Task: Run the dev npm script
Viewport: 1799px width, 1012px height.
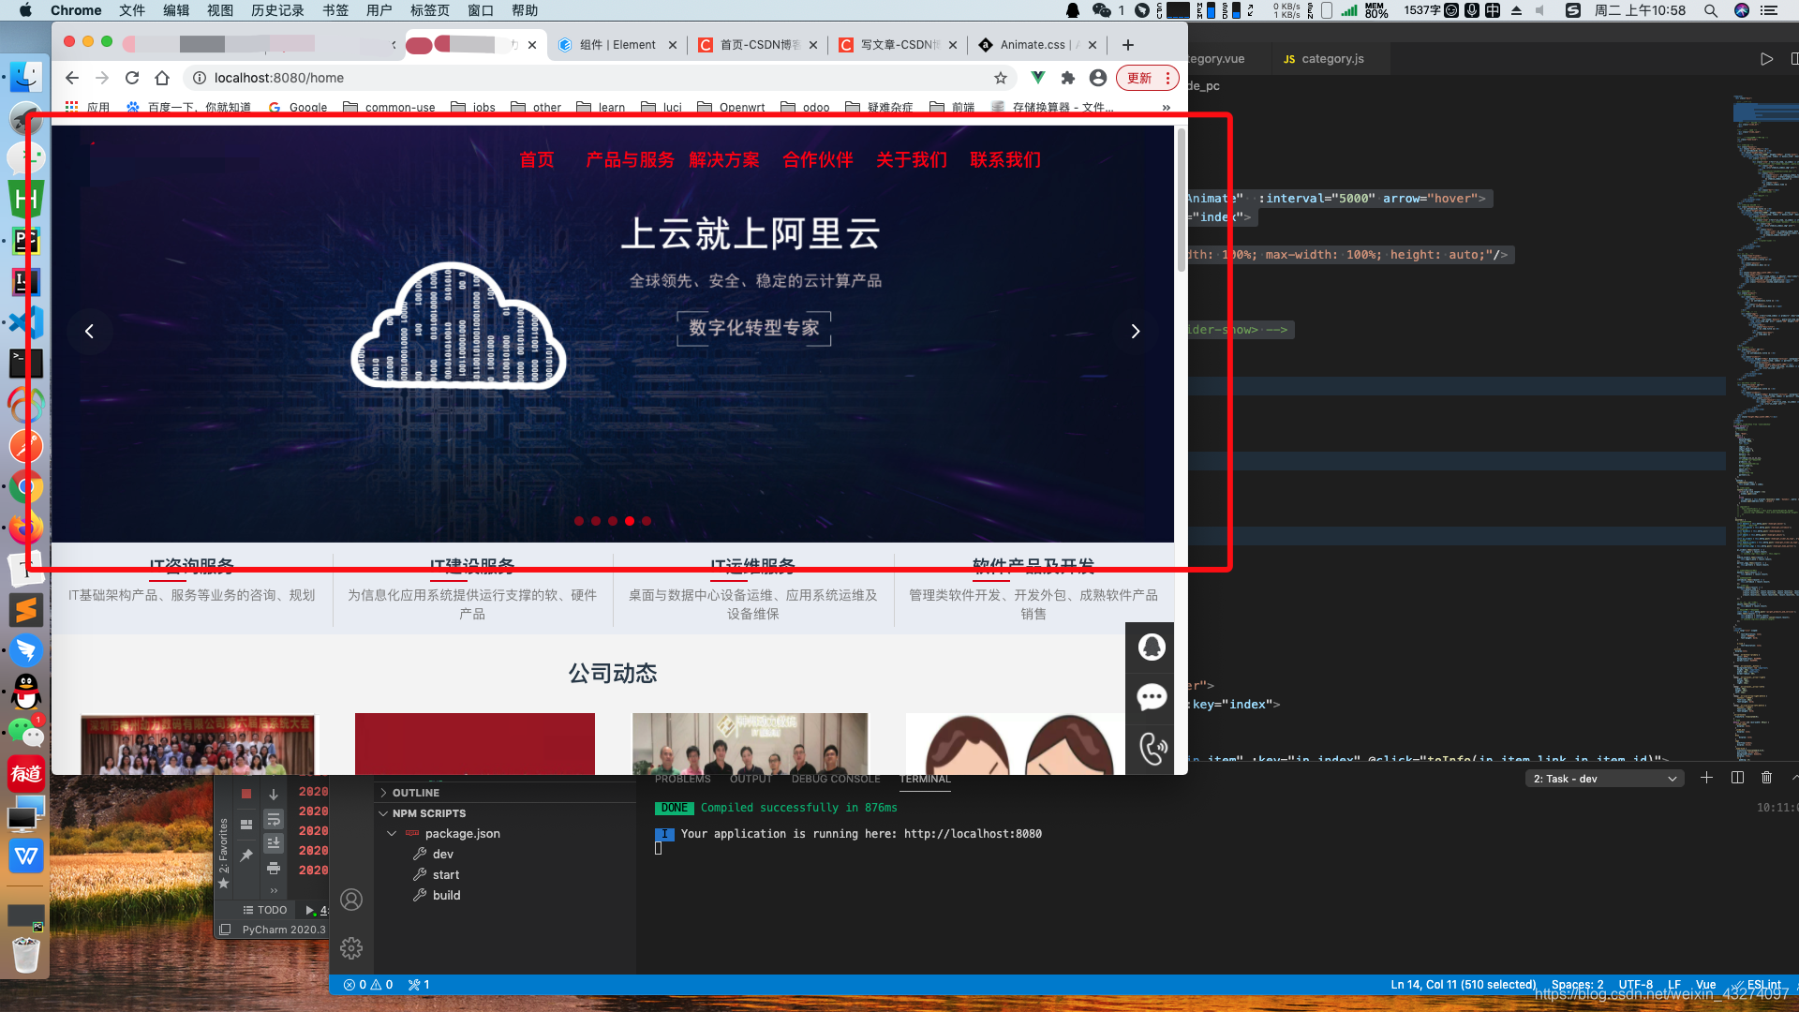Action: point(442,855)
